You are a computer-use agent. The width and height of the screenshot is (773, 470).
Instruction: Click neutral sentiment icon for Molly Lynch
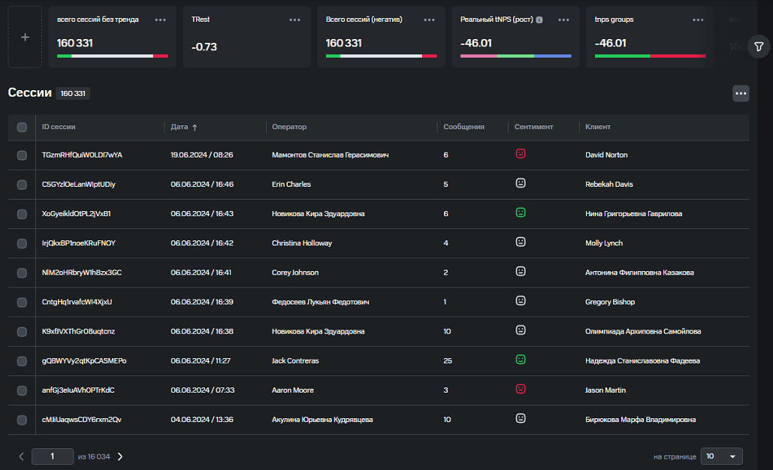521,242
